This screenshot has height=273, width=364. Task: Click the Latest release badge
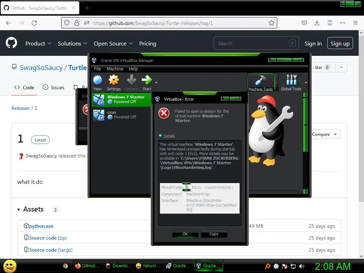point(40,140)
